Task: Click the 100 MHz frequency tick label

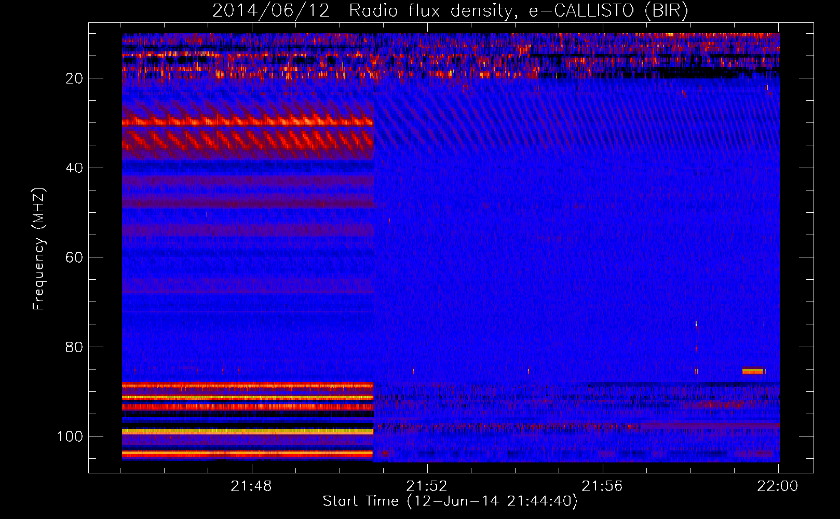Action: 70,436
